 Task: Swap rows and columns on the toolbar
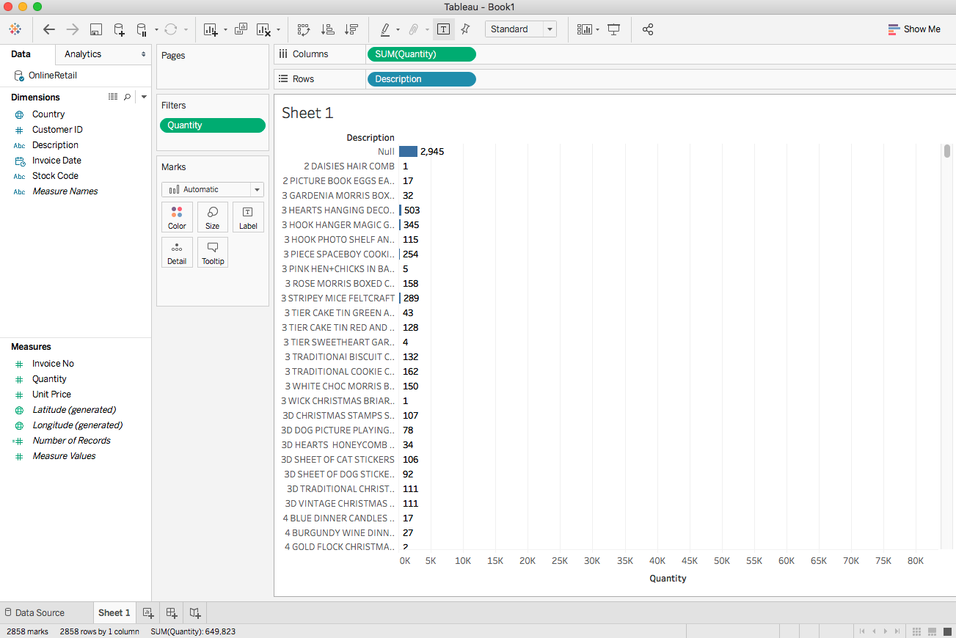pos(303,29)
